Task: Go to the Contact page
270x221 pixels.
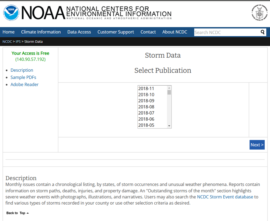Action: pyautogui.click(x=148, y=32)
